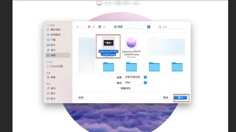Click the 500×504 dimension label
Image resolution: width=236 pixels, height=132 pixels.
point(131,57)
